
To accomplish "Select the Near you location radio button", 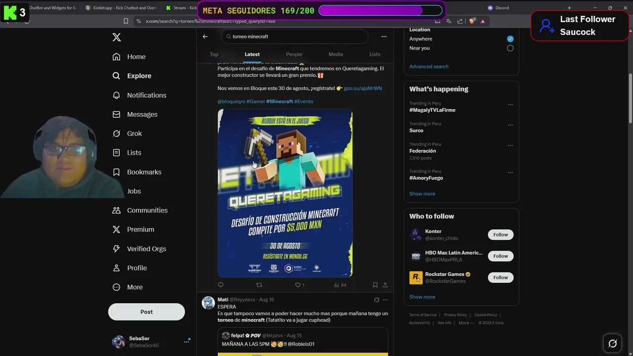I will 510,48.
